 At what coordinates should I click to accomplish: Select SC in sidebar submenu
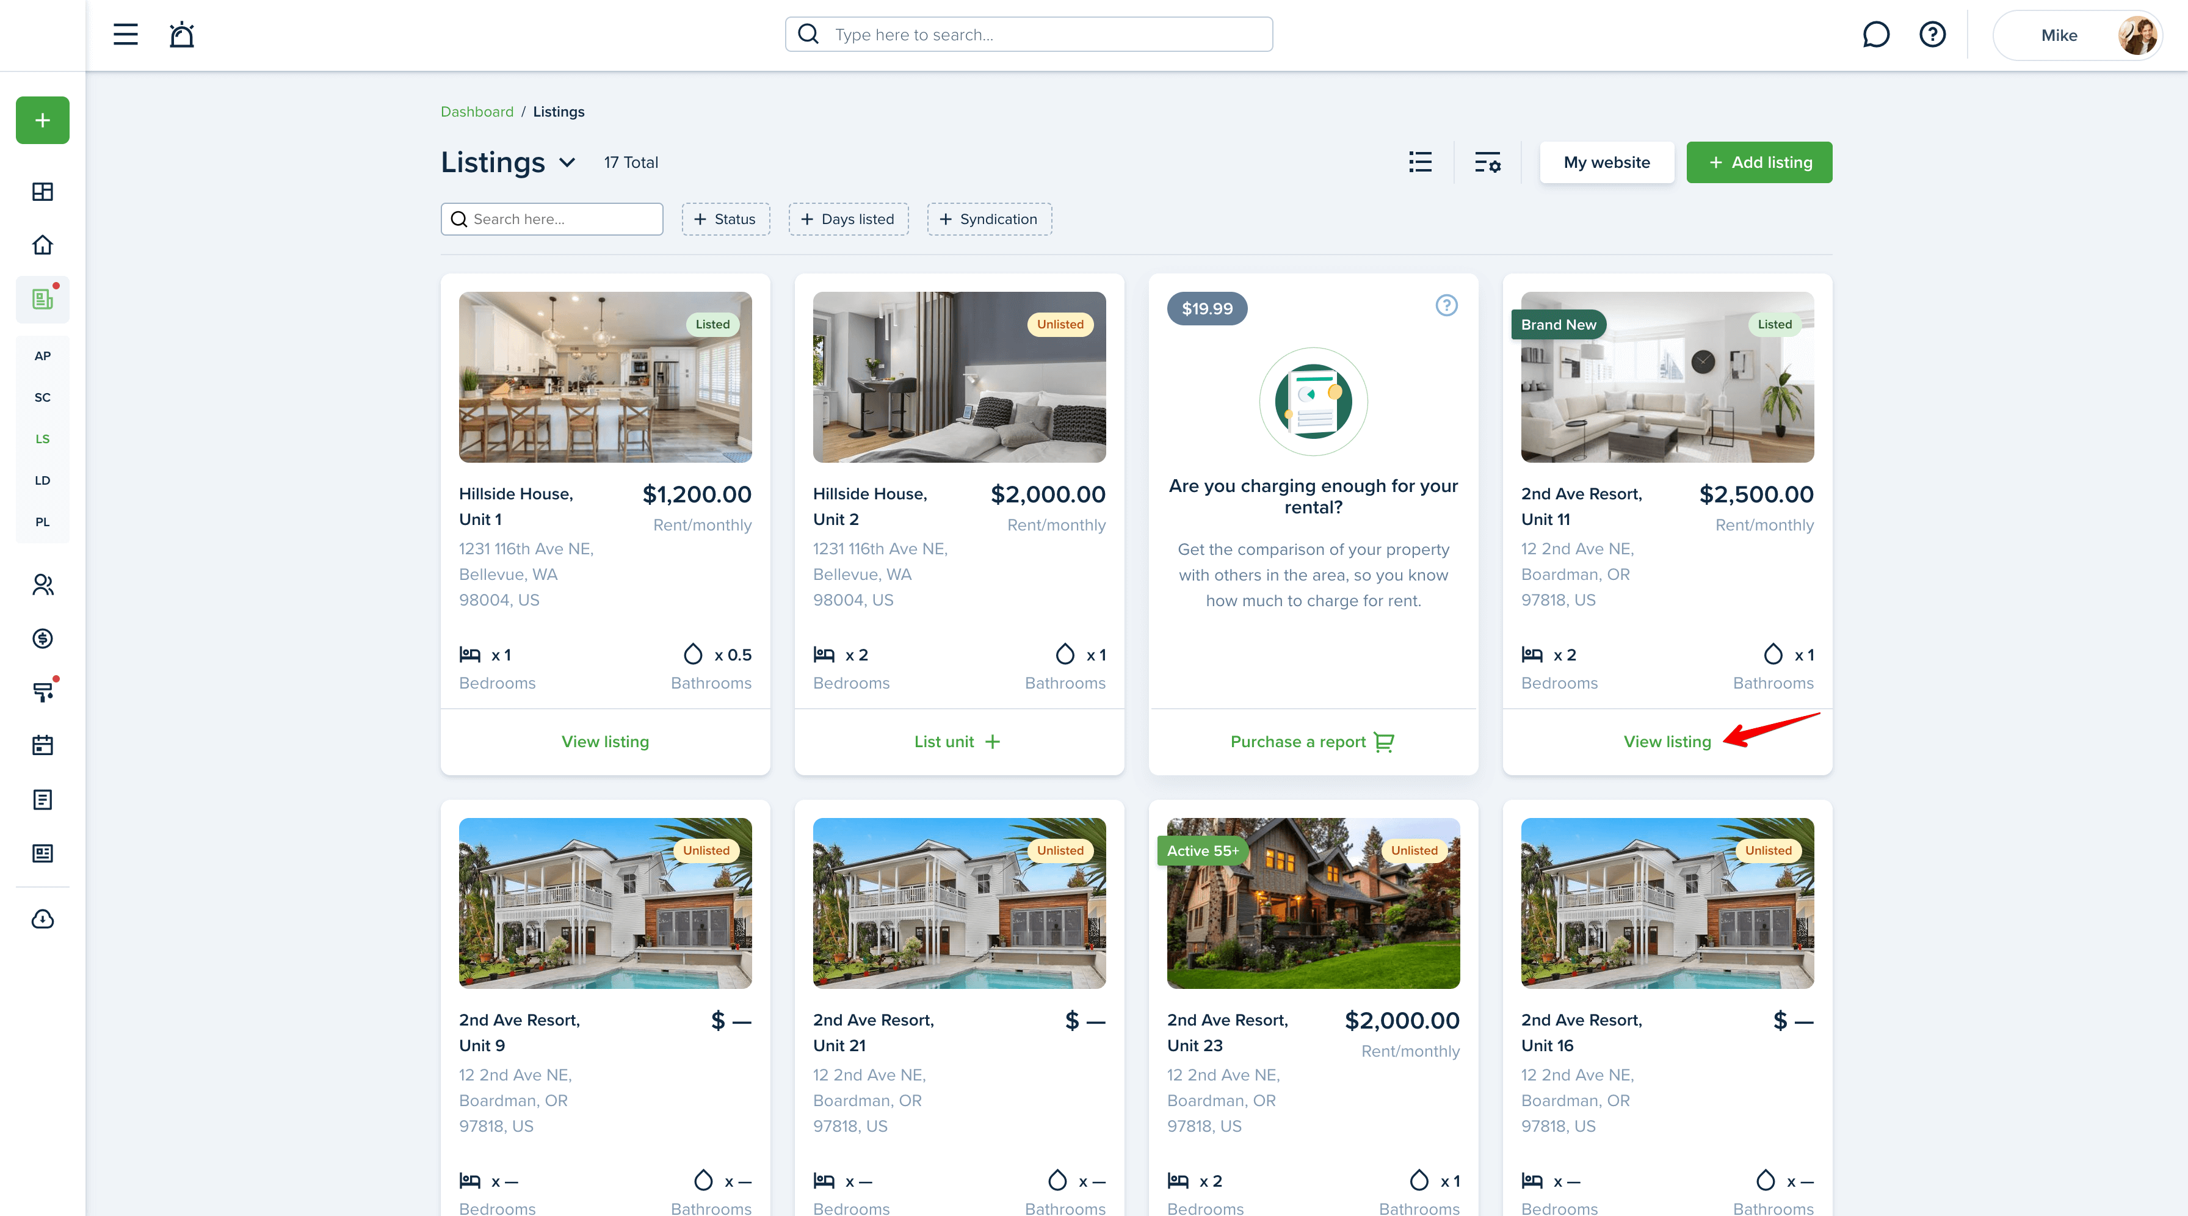[43, 397]
